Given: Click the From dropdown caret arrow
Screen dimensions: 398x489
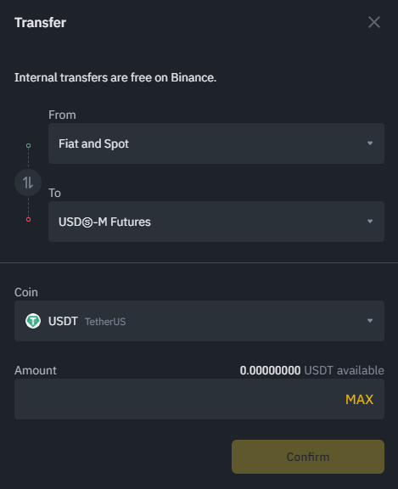Looking at the screenshot, I should click(x=370, y=143).
